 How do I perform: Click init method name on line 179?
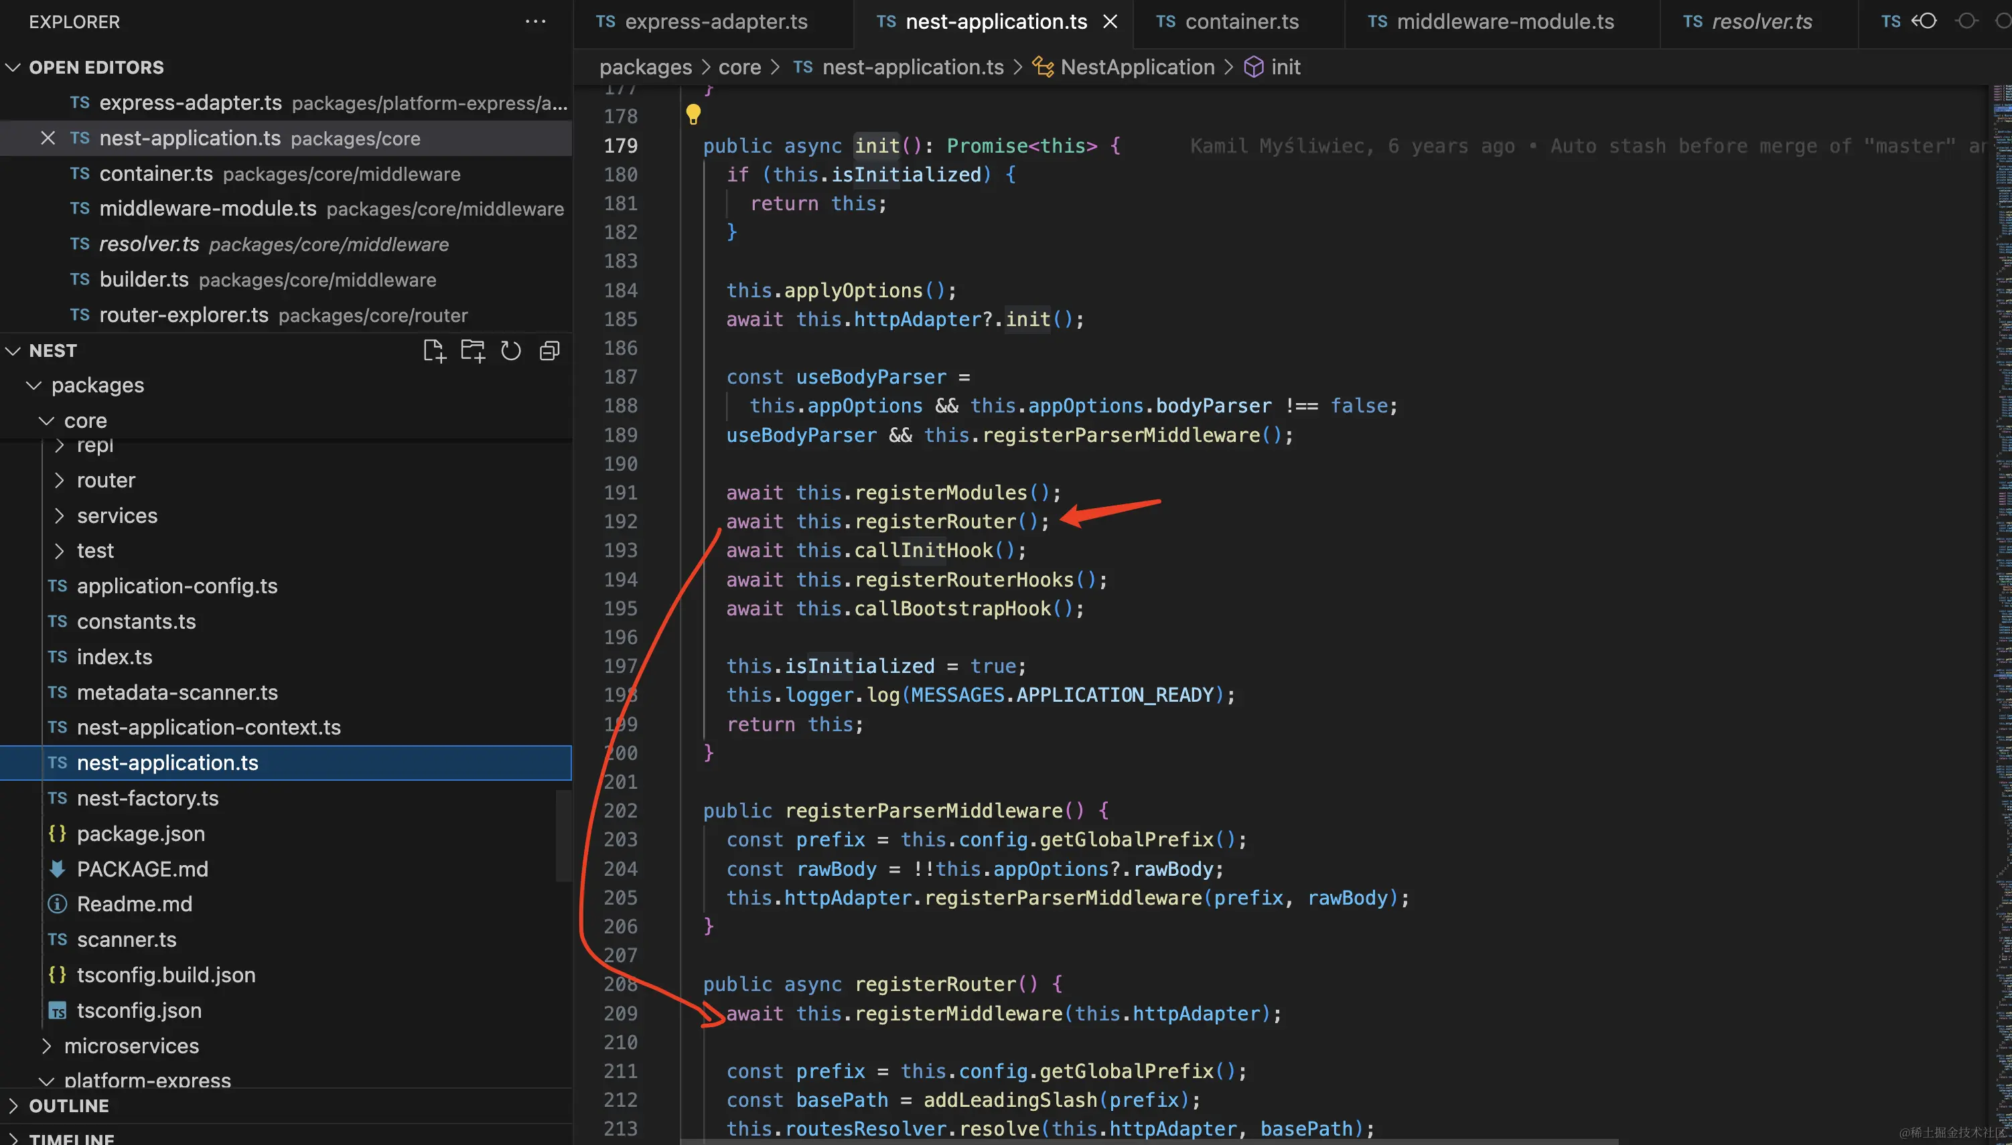coord(877,146)
